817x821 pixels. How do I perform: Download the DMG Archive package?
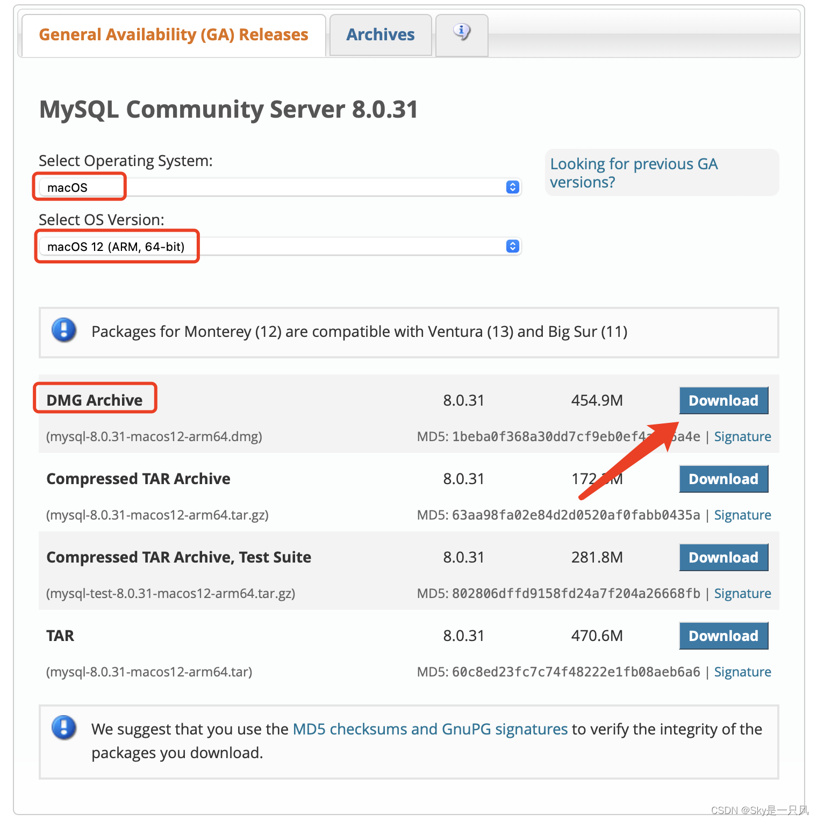(723, 400)
